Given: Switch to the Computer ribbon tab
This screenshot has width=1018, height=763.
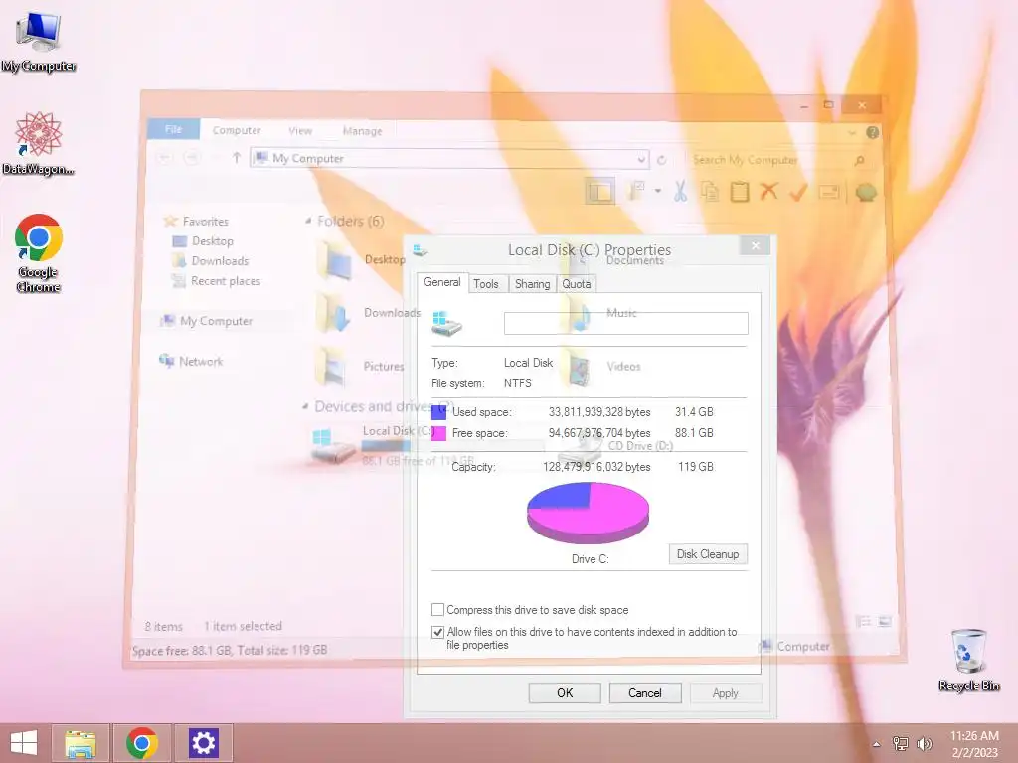Looking at the screenshot, I should pyautogui.click(x=237, y=130).
